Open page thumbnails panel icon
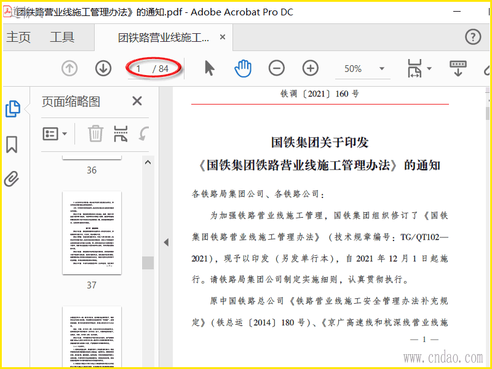The height and width of the screenshot is (369, 492). (13, 109)
